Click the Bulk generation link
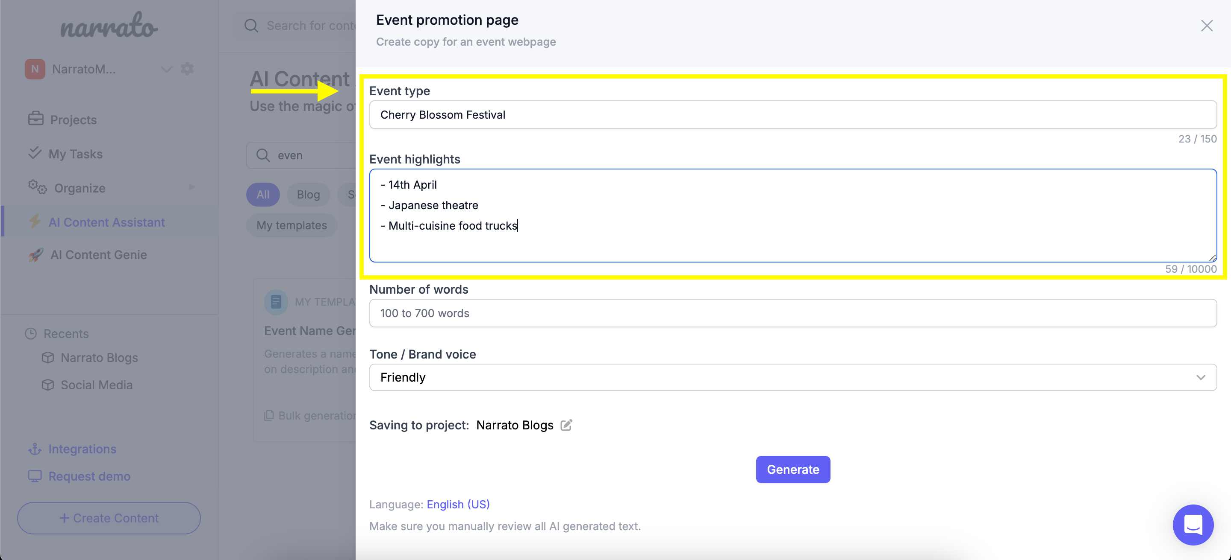Viewport: 1231px width, 560px height. pos(317,415)
